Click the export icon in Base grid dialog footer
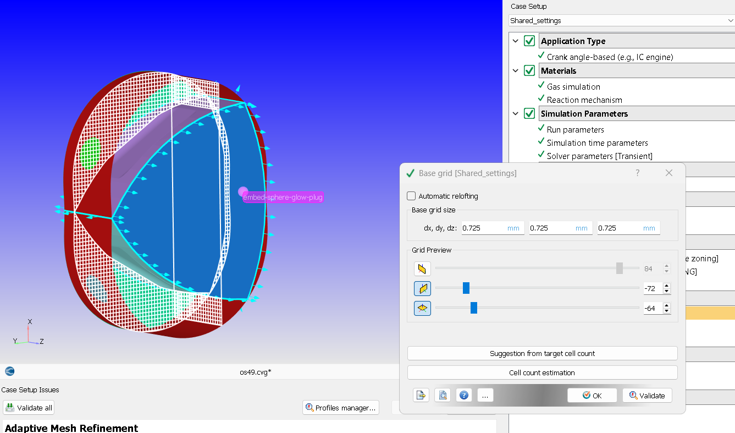 tap(421, 395)
